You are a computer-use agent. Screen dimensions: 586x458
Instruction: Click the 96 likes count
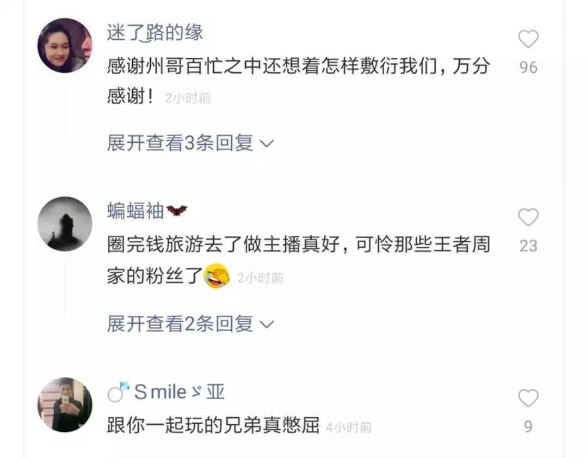click(528, 68)
